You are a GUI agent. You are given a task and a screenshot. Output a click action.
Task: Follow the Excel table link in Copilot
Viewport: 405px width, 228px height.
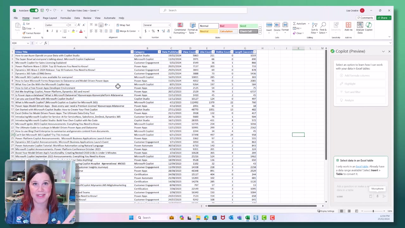(362, 167)
